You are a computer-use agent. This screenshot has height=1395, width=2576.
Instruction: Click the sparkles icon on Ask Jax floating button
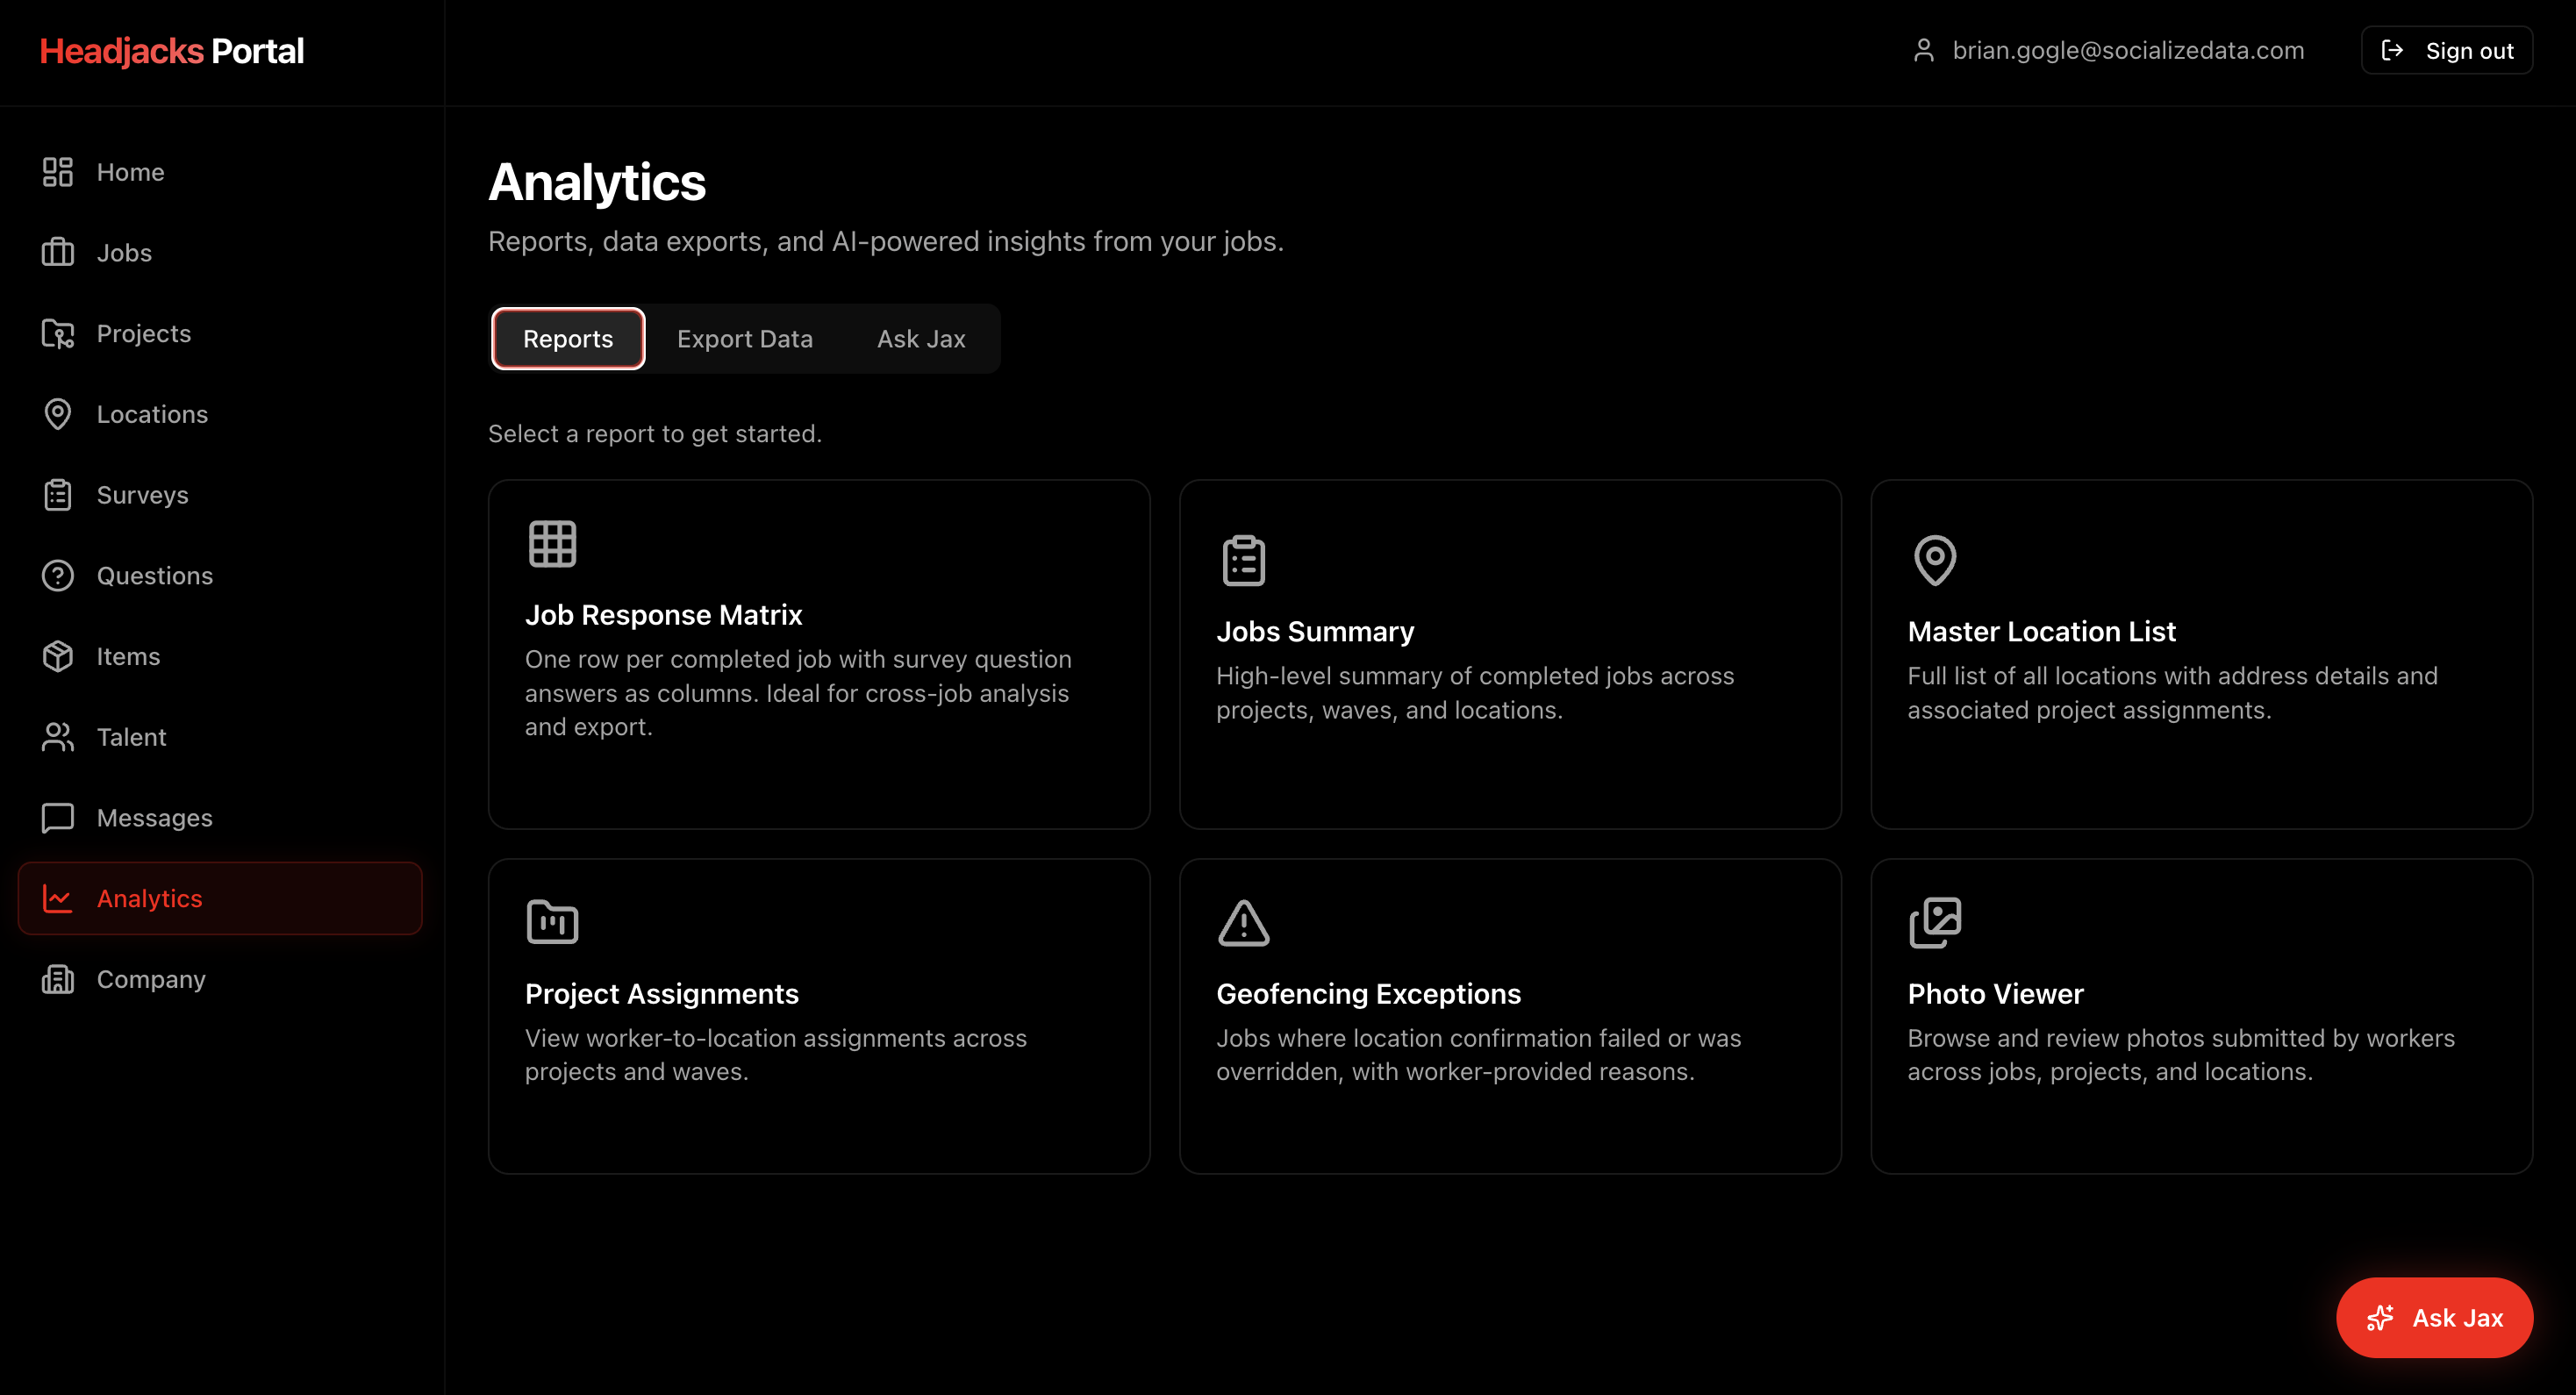click(2380, 1318)
